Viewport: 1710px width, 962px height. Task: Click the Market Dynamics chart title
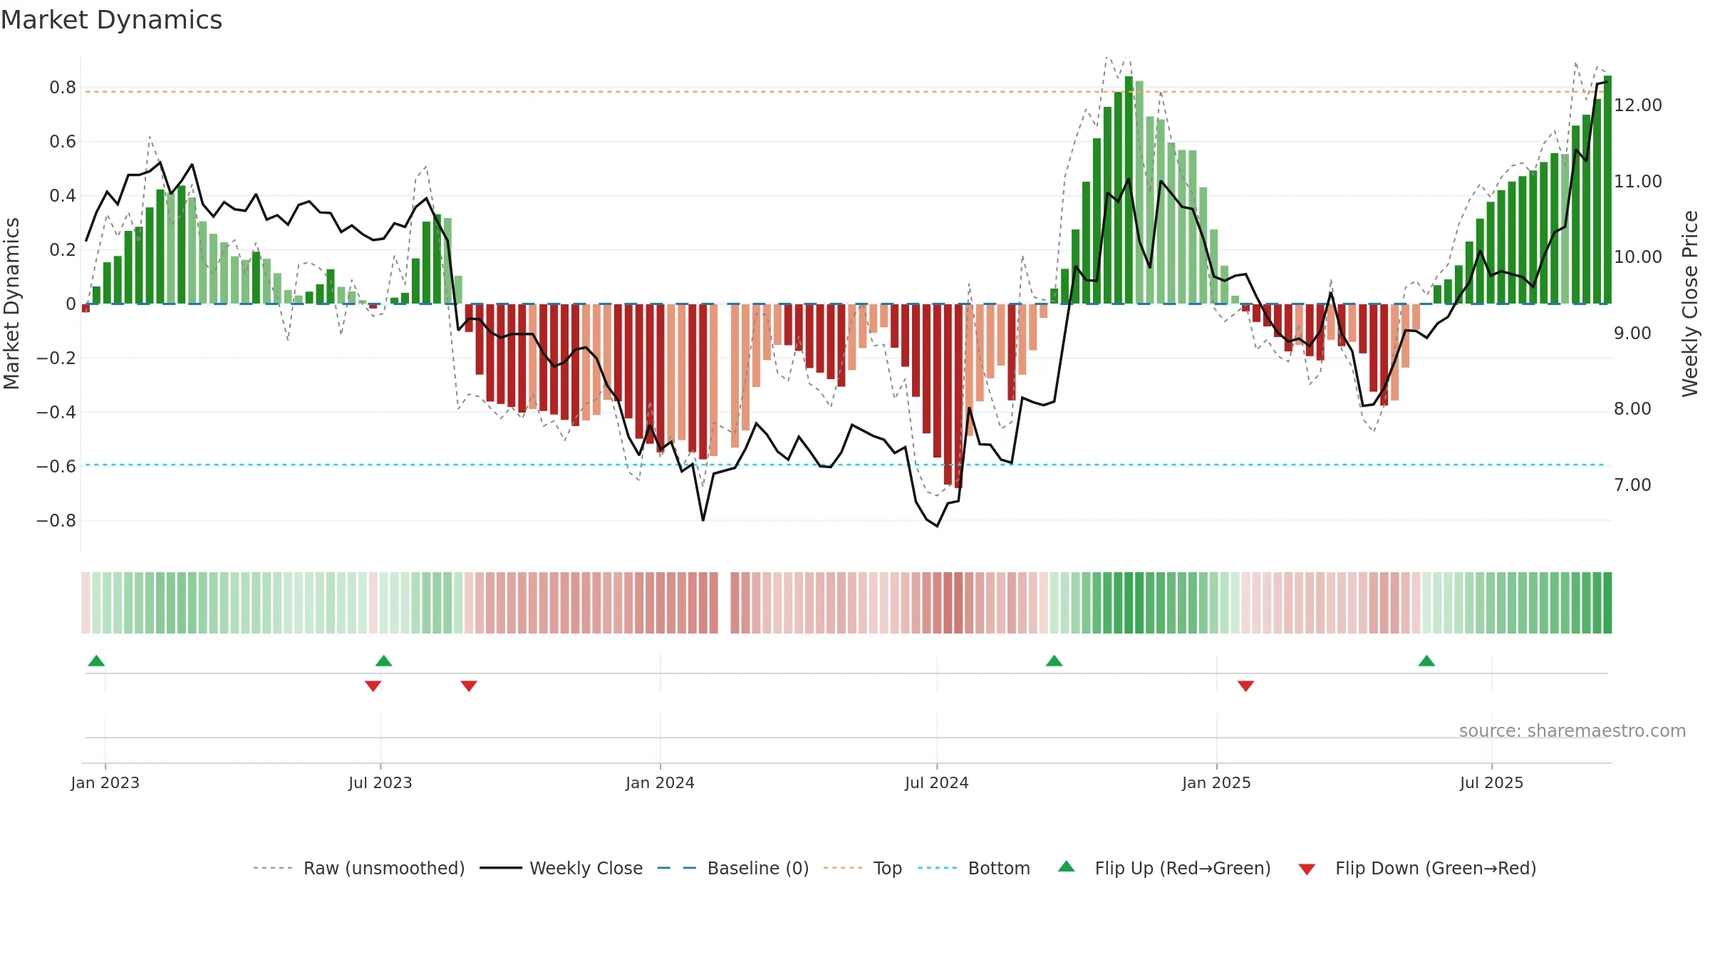tap(112, 20)
